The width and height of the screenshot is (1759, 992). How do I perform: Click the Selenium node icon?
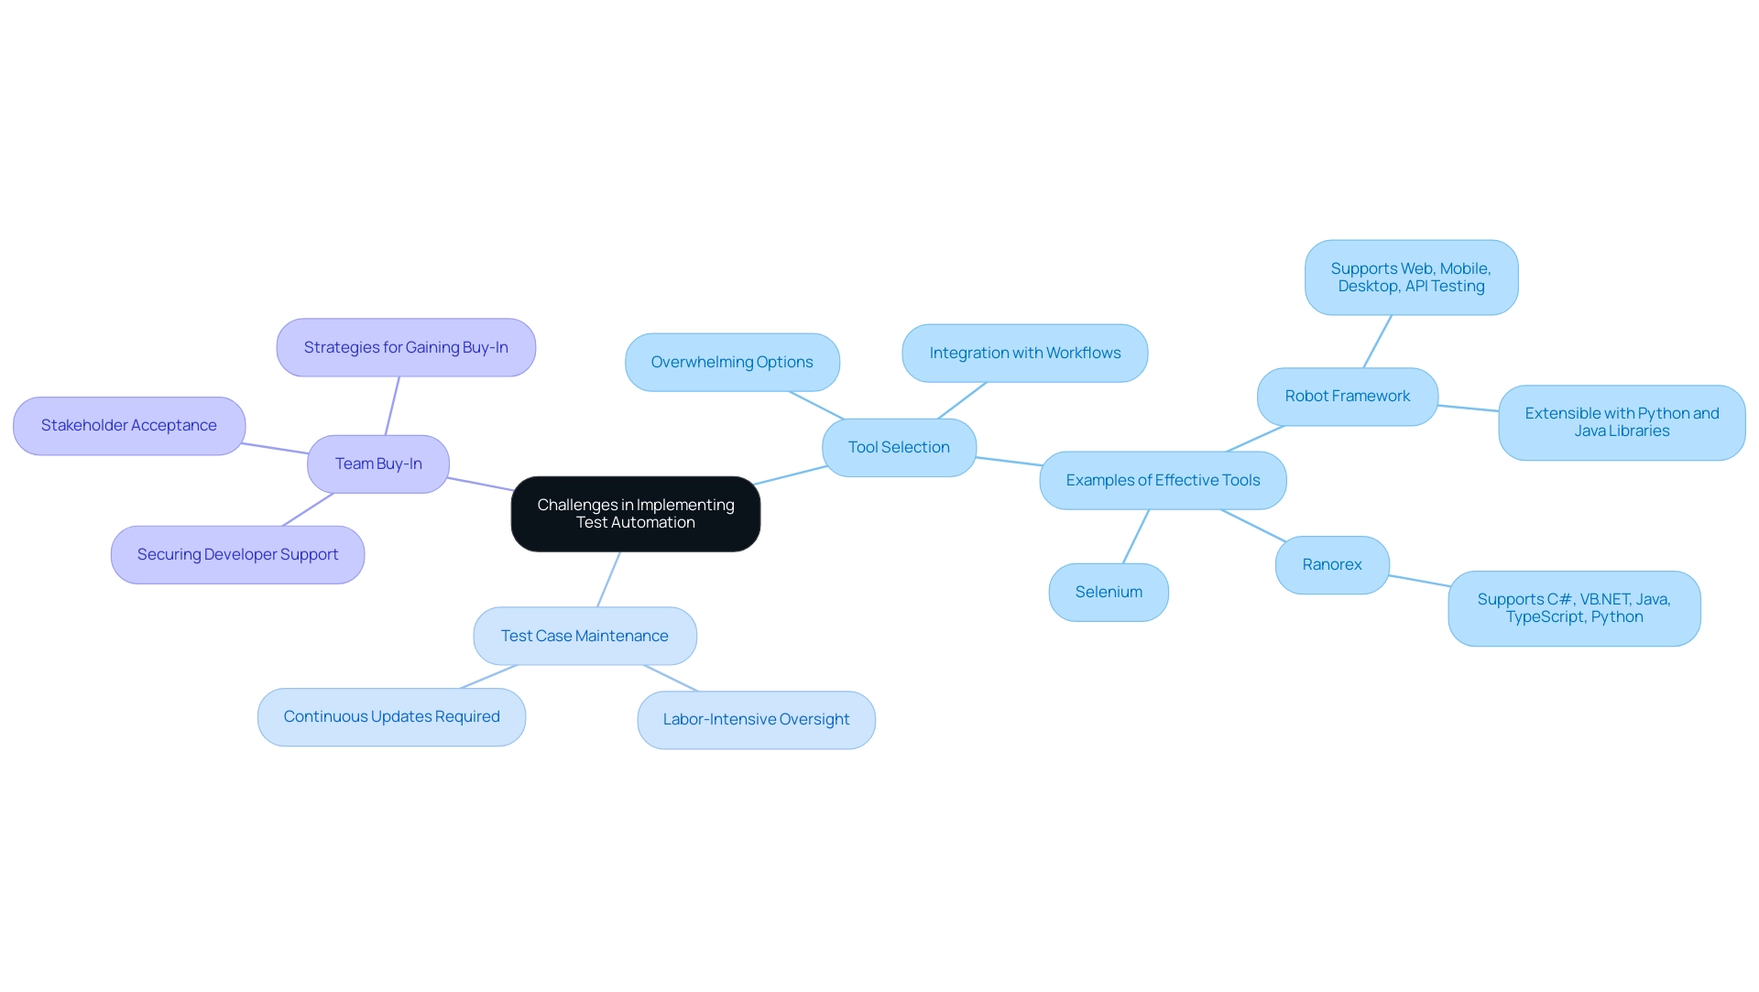(x=1108, y=591)
